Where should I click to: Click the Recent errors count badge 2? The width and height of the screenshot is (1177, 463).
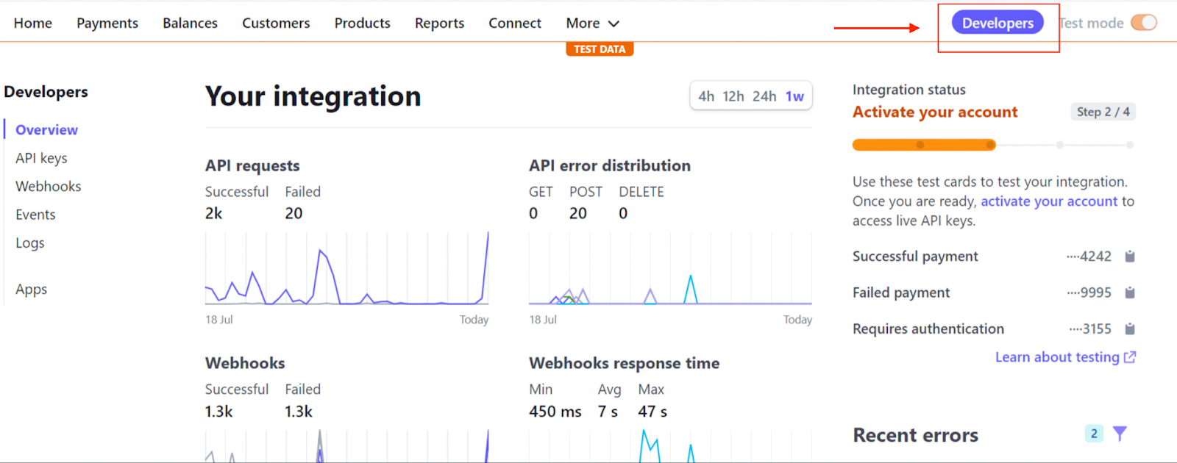pyautogui.click(x=1094, y=434)
